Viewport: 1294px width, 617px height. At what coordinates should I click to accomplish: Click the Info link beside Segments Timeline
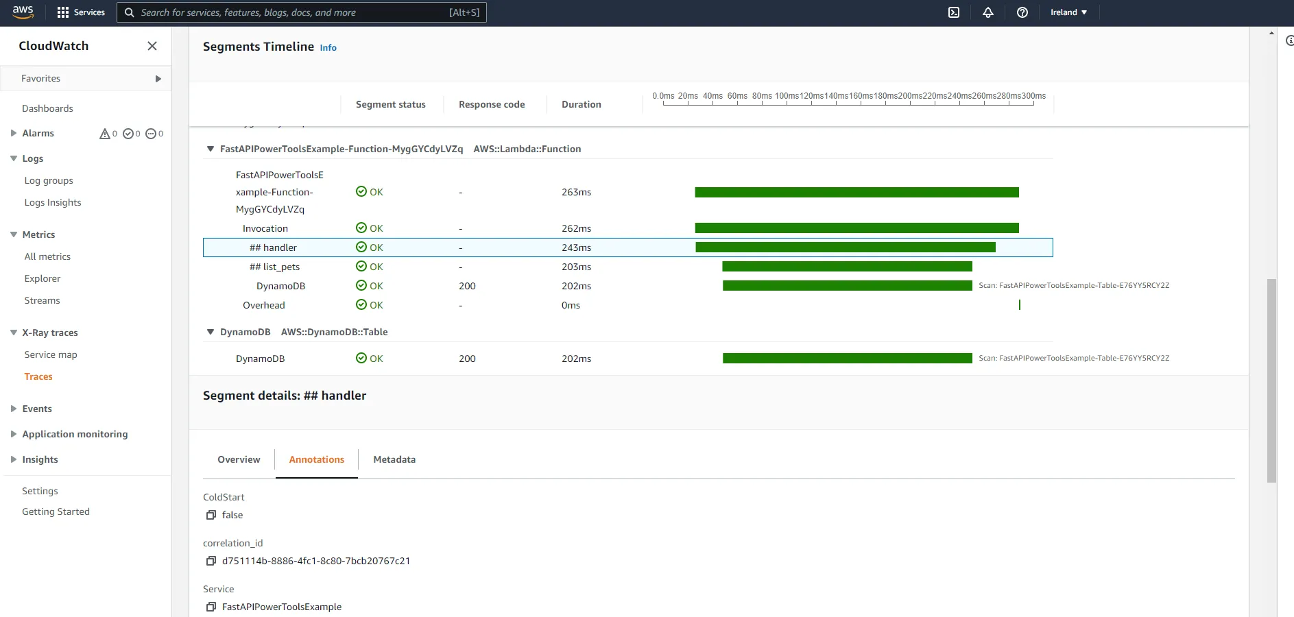coord(328,47)
